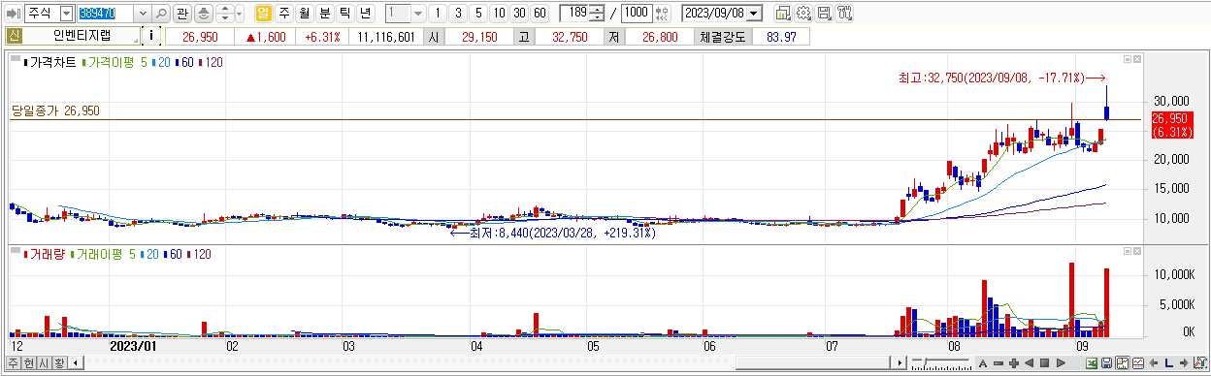
Task: Open the 2023/09/08 date picker
Action: coord(755,14)
